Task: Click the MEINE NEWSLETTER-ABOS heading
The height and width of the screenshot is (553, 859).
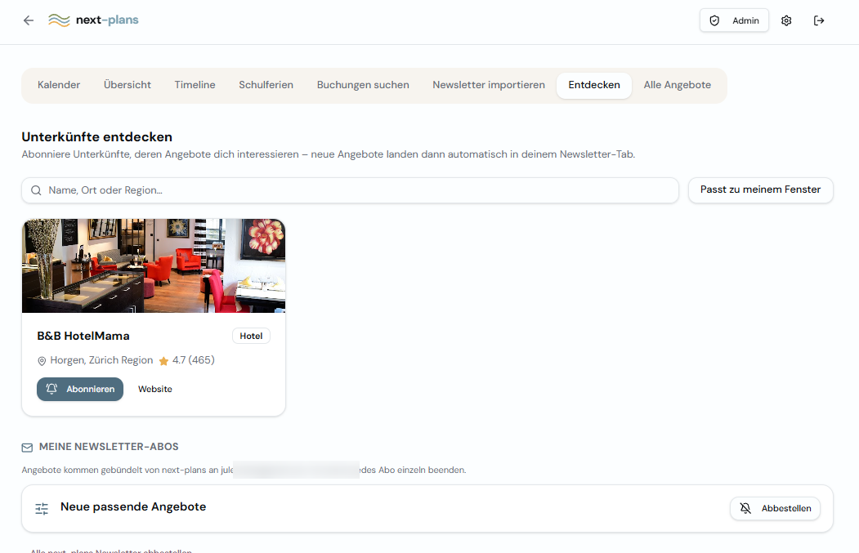Action: coord(109,447)
